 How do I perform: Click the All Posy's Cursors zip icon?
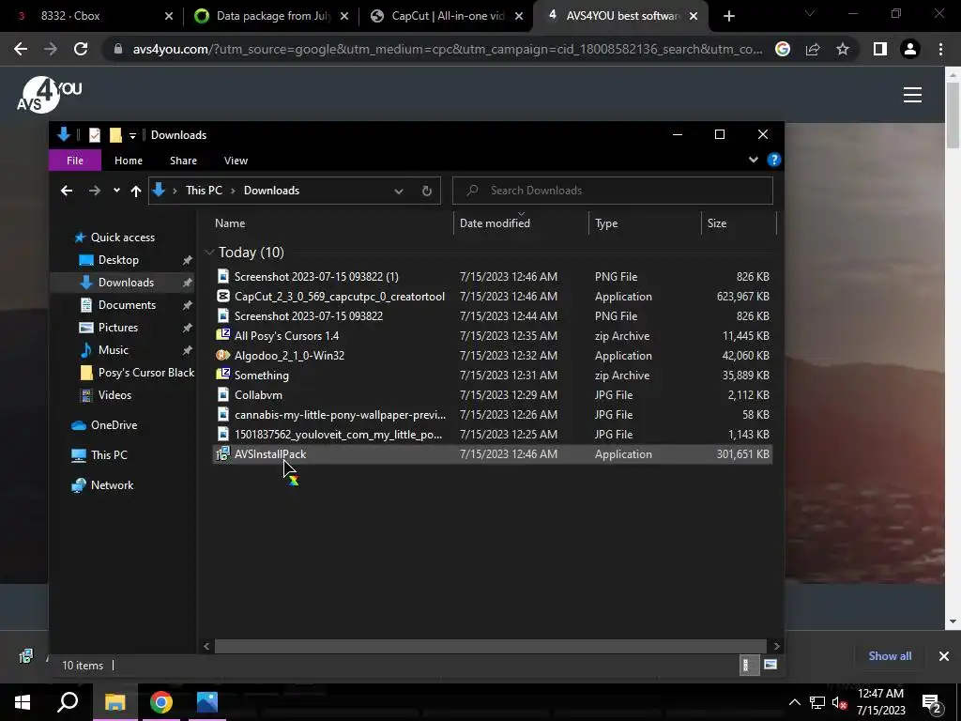223,335
